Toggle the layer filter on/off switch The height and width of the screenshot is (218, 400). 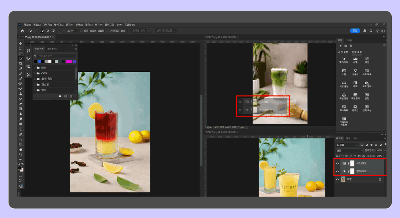coord(385,145)
